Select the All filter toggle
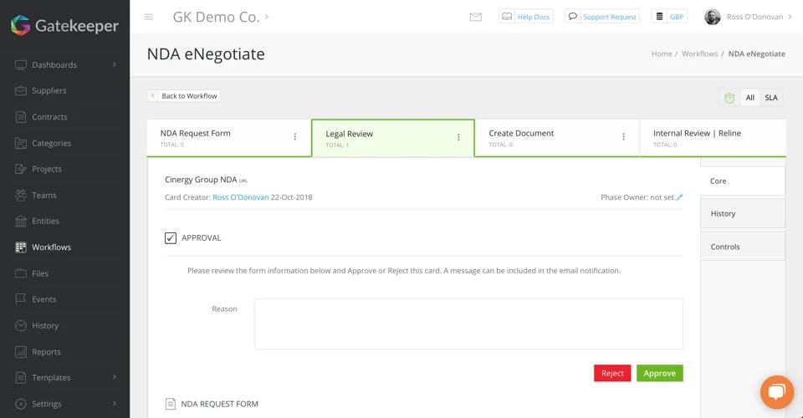803x418 pixels. click(750, 98)
